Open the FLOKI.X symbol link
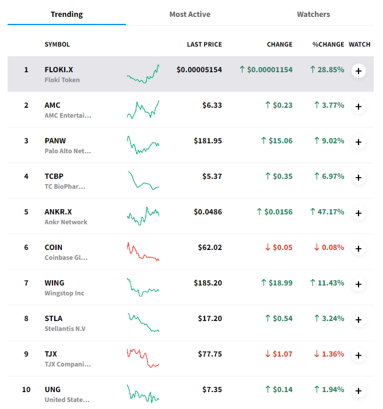 tap(59, 70)
